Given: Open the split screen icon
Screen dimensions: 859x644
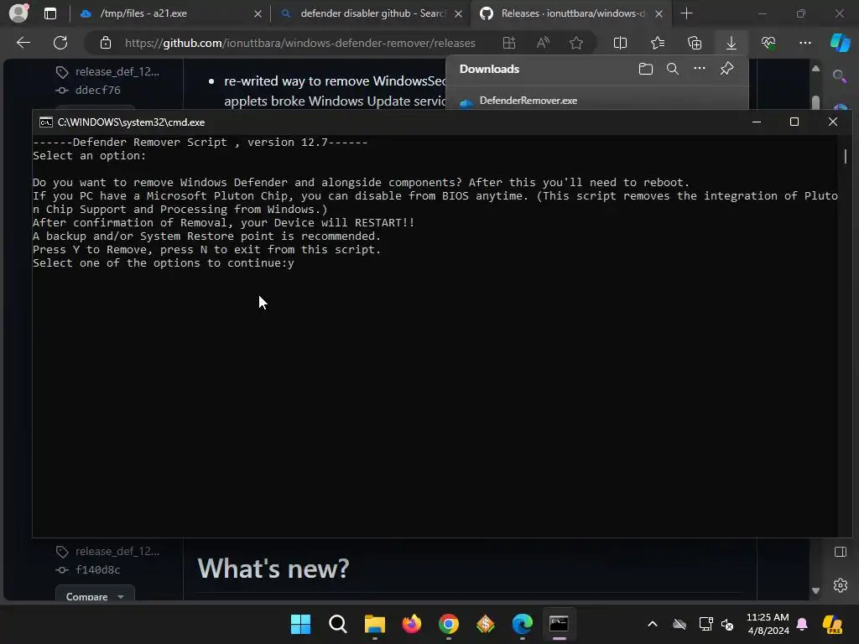Looking at the screenshot, I should (x=620, y=43).
